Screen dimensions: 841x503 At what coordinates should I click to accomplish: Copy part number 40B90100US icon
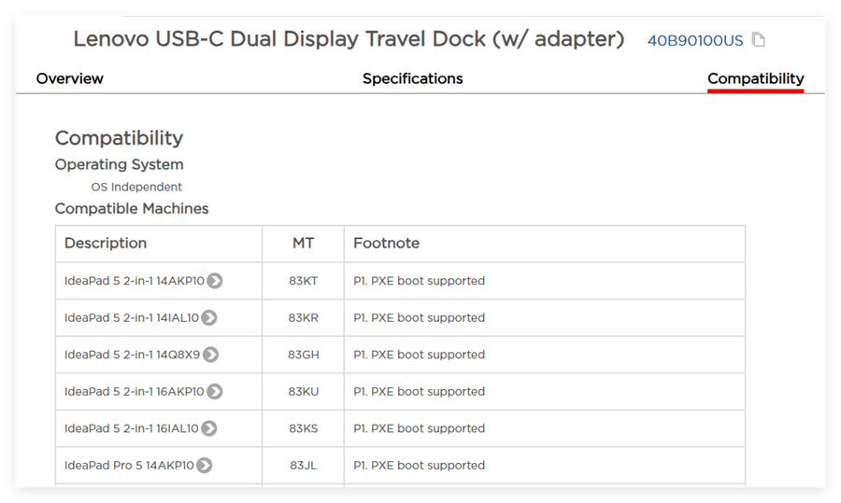(x=759, y=40)
